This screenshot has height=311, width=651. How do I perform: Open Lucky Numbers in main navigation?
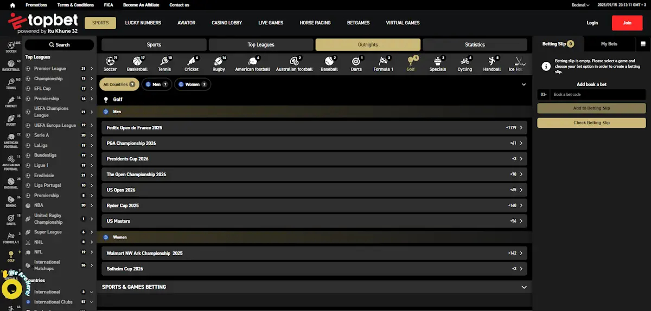pyautogui.click(x=143, y=23)
